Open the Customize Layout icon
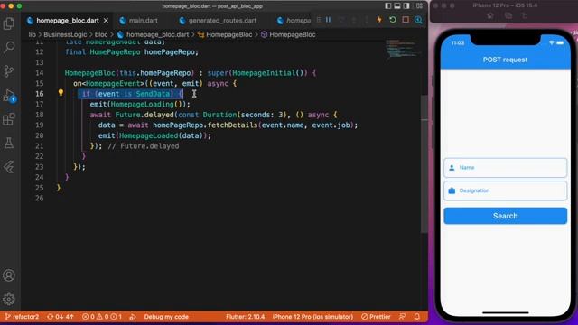 (x=419, y=6)
